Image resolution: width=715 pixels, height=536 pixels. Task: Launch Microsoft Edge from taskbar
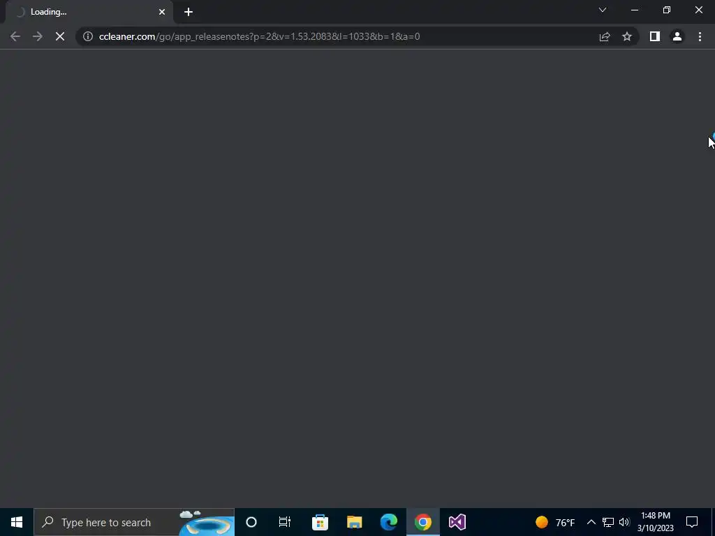388,522
